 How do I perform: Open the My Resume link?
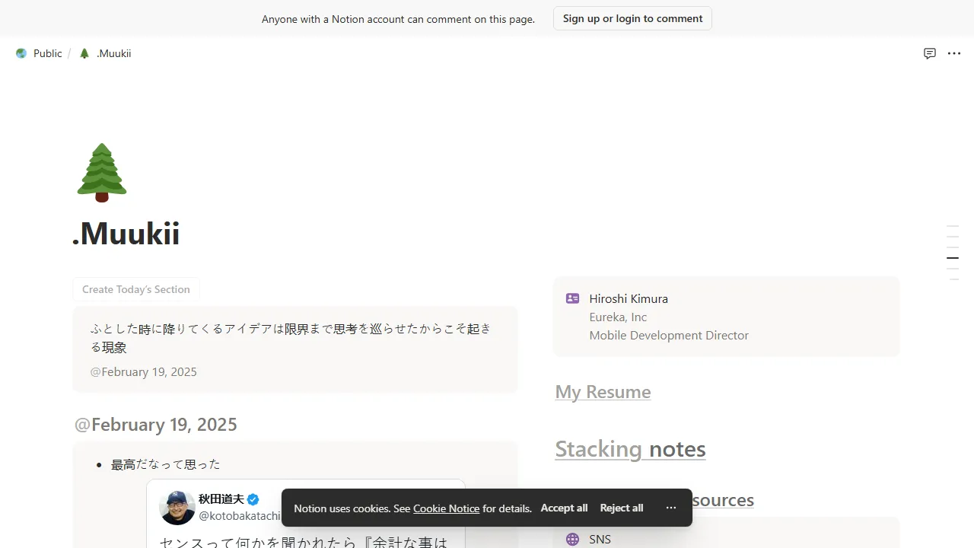coord(603,391)
